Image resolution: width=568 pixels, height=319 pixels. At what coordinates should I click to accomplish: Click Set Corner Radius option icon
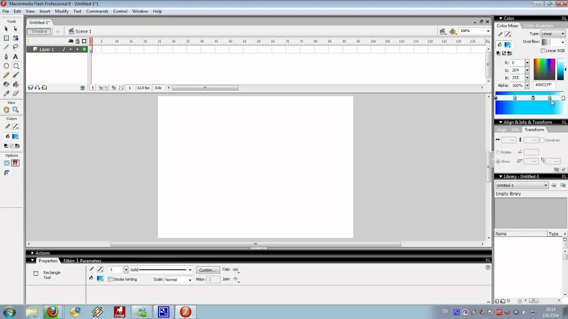tap(6, 173)
